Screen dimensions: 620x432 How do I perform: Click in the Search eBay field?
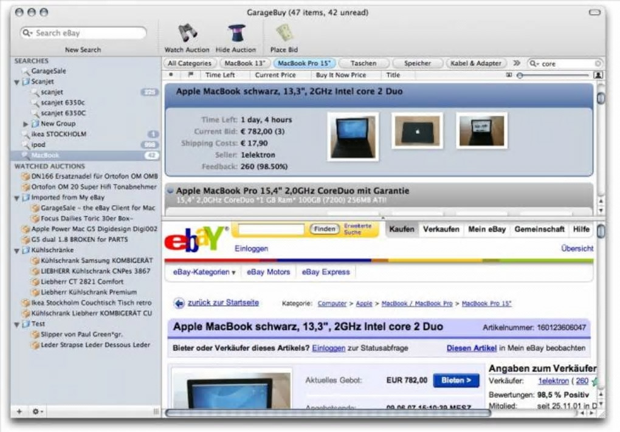click(83, 33)
